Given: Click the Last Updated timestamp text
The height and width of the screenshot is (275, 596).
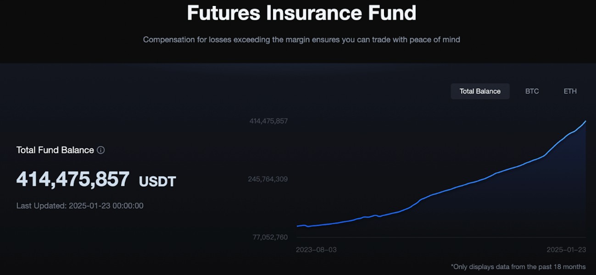Looking at the screenshot, I should click(80, 206).
